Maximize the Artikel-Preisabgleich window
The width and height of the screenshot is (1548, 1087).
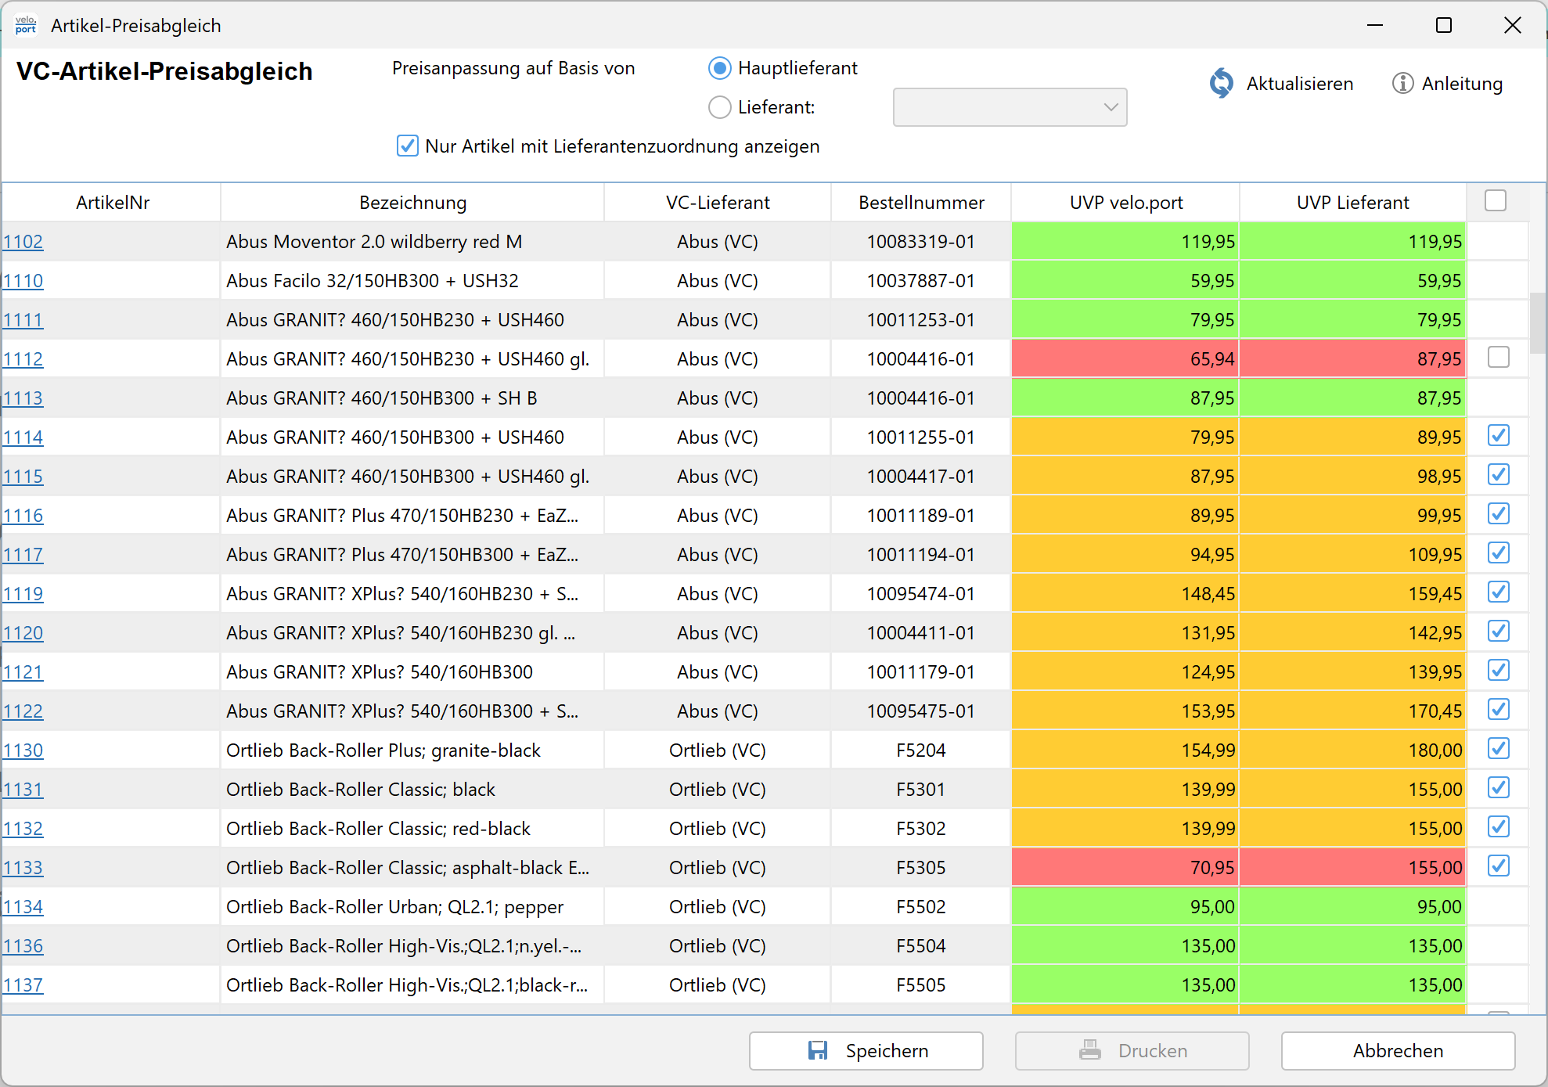(1444, 25)
